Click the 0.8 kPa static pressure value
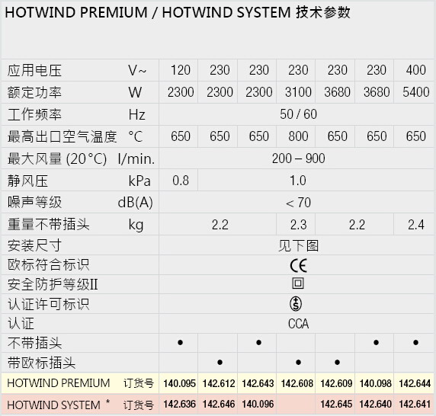Viewport: 436px width, 416px height. (181, 181)
